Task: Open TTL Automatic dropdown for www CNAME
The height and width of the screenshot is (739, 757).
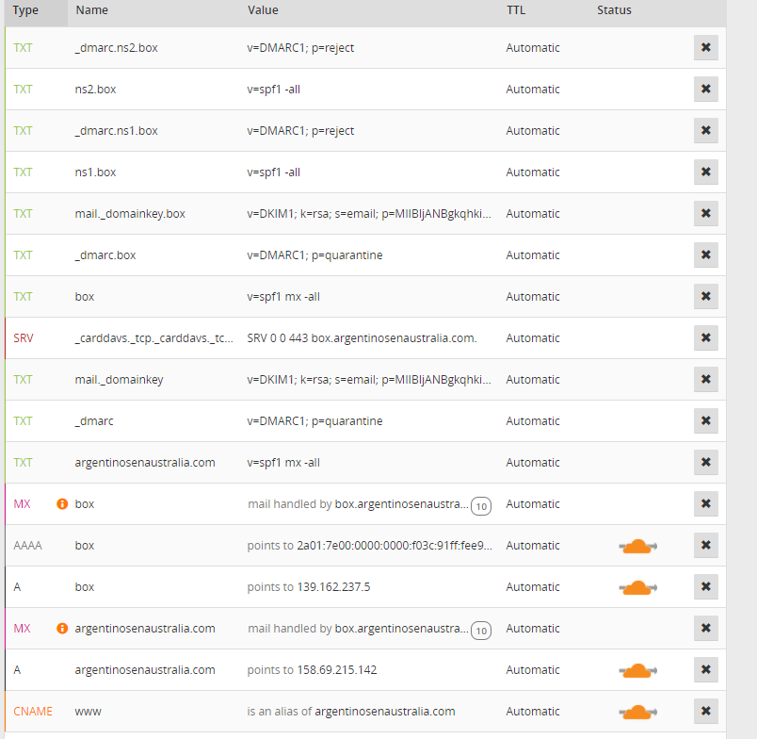Action: [x=533, y=711]
